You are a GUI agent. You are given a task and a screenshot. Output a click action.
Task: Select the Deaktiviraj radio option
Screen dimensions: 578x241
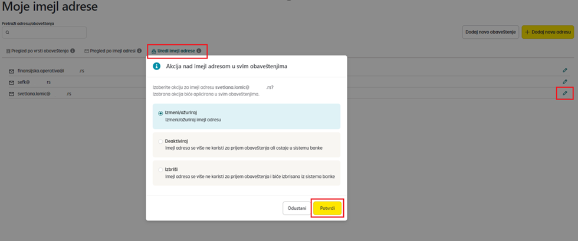click(x=160, y=141)
